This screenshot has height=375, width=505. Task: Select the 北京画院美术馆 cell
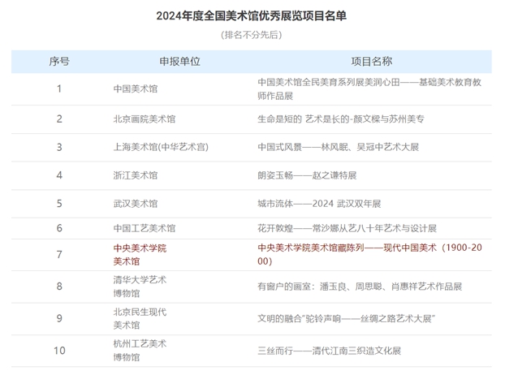pos(145,119)
